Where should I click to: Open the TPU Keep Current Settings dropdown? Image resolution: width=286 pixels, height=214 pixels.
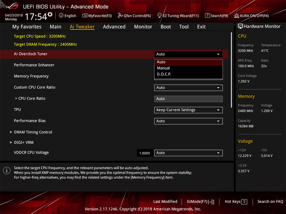point(188,110)
